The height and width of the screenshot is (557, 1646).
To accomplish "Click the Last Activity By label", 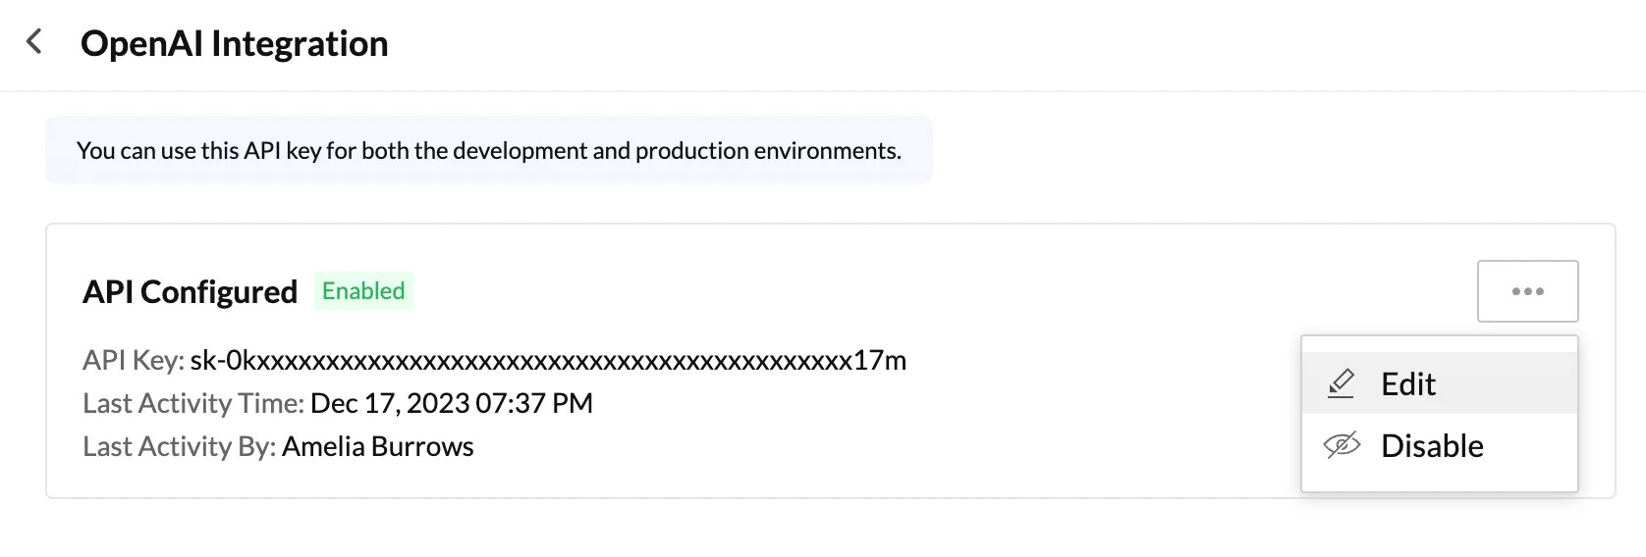I will [x=180, y=446].
